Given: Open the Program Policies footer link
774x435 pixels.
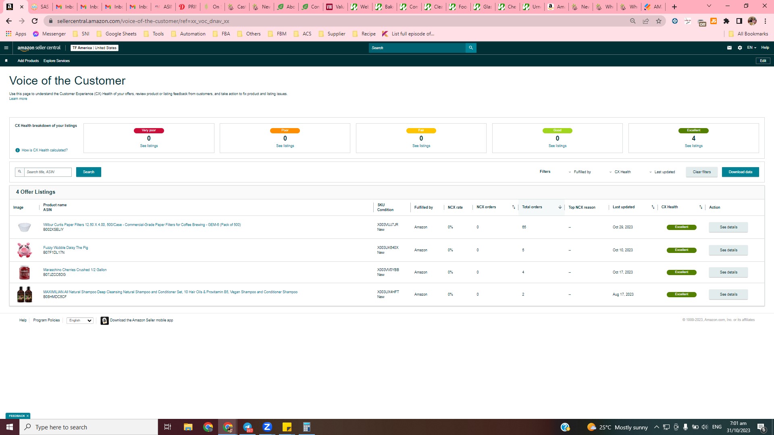Looking at the screenshot, I should point(46,321).
